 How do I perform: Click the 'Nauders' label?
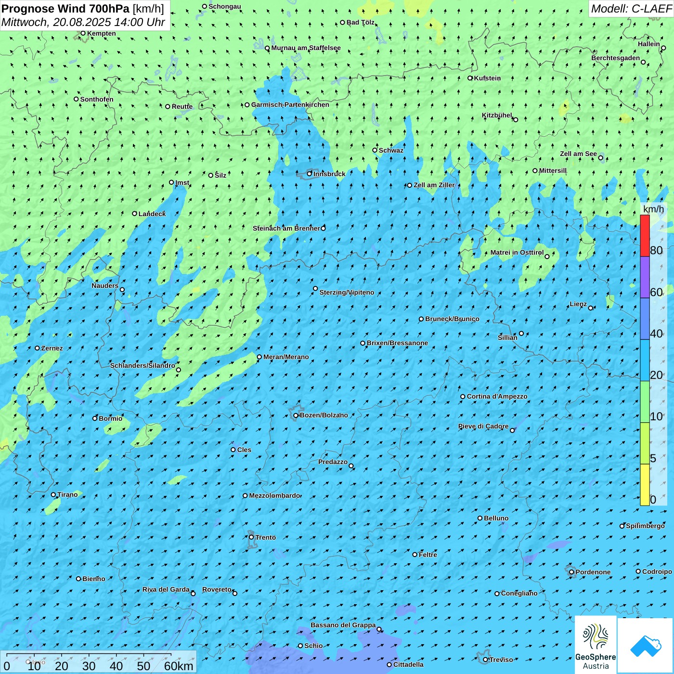[x=105, y=285]
